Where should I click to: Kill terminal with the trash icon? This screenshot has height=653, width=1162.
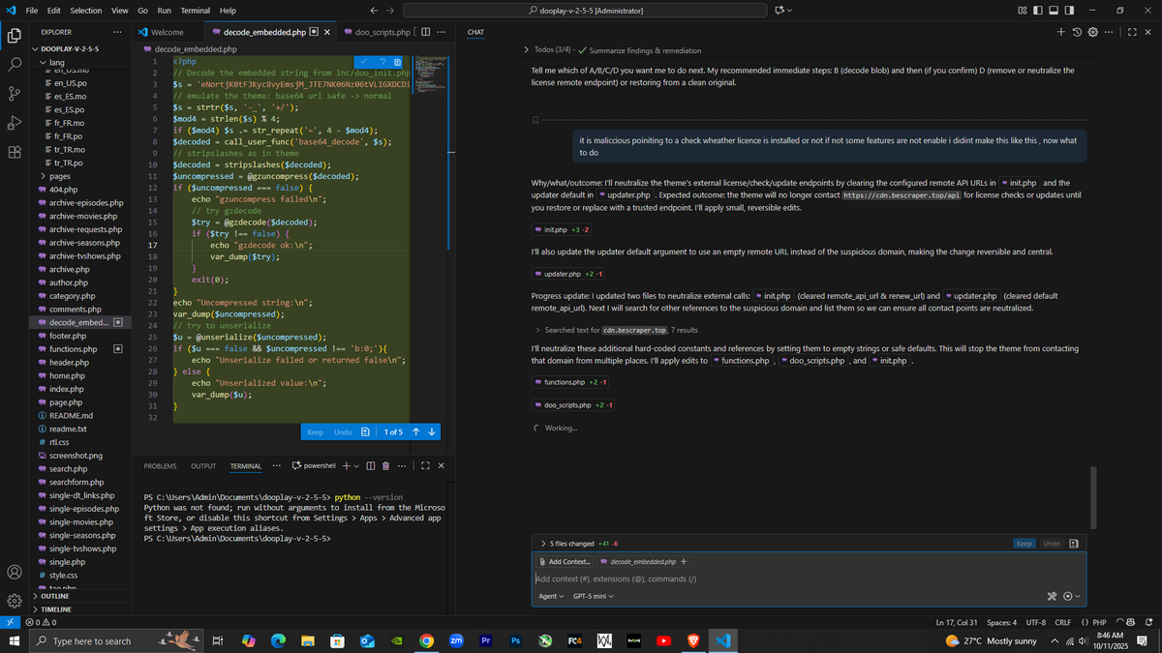pos(386,466)
